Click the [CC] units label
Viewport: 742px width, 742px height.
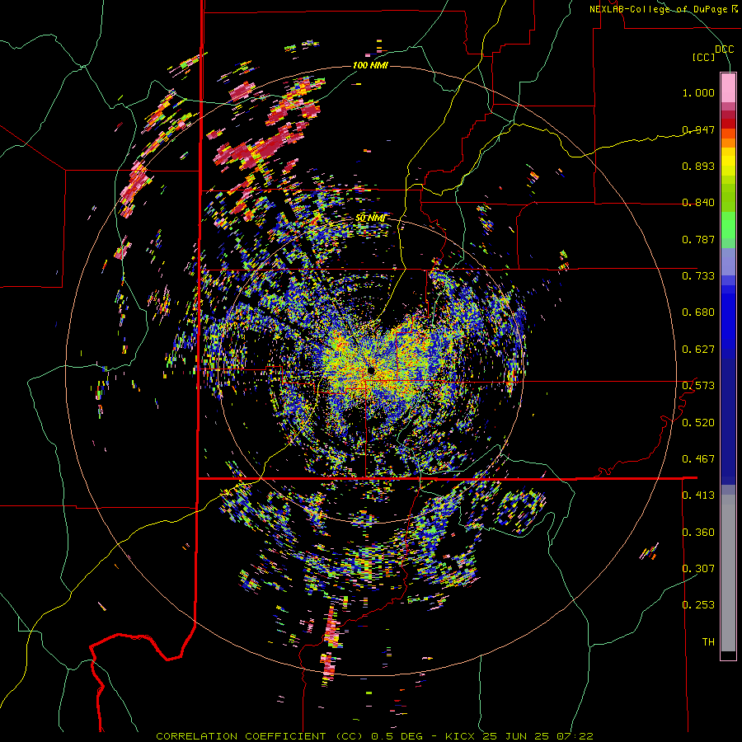click(x=704, y=57)
